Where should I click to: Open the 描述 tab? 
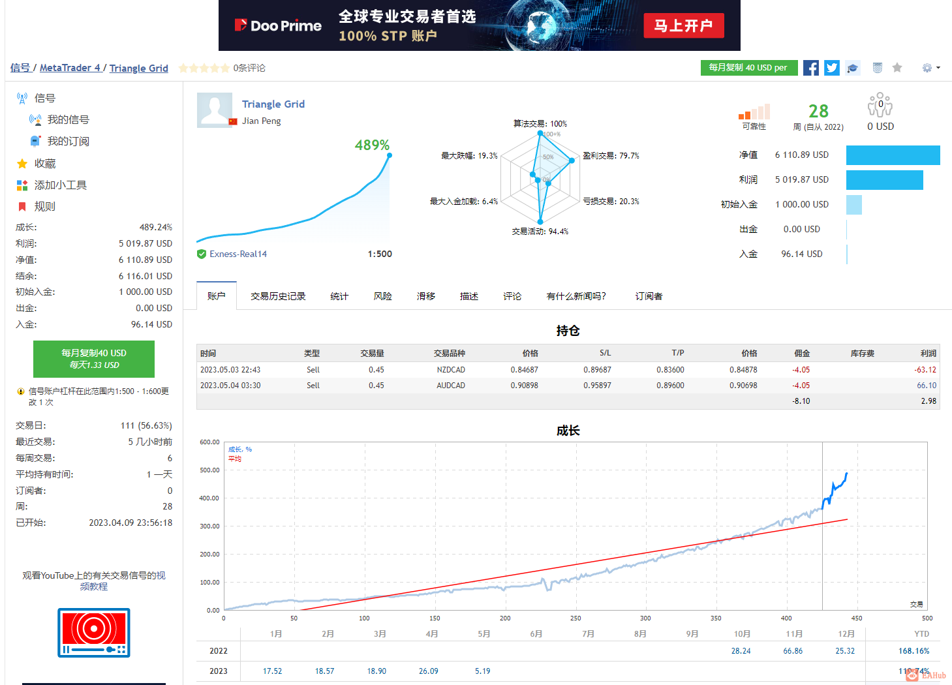coord(469,296)
